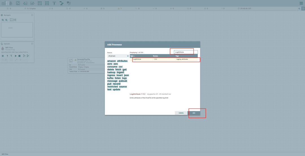Select the LogAttribute row in the table
The image size is (305, 156).
(164, 59)
